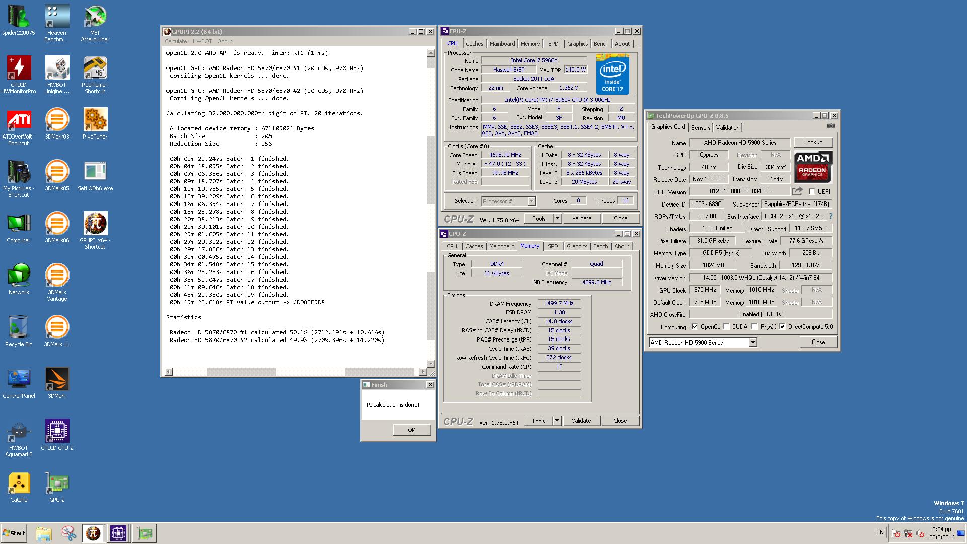This screenshot has width=967, height=544.
Task: Launch 3DMark desktop icon
Action: 57,383
